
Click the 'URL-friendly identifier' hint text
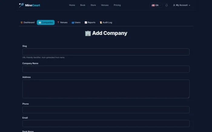click(x=44, y=58)
